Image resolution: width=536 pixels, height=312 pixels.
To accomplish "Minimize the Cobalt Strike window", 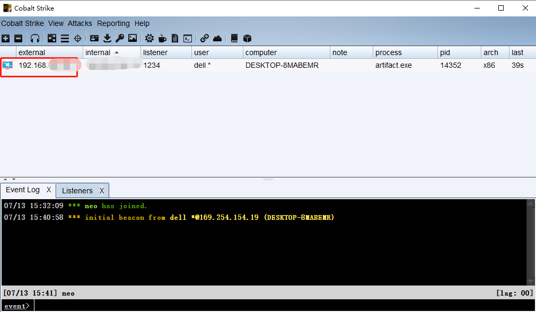I will click(477, 8).
